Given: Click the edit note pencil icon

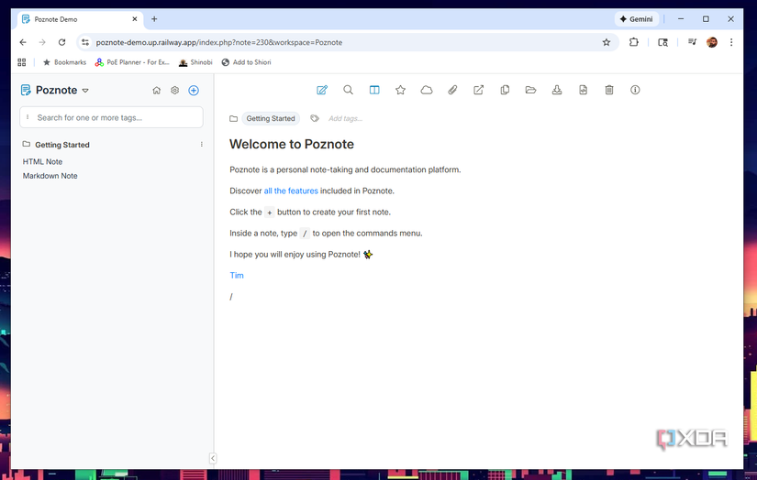Looking at the screenshot, I should 322,90.
